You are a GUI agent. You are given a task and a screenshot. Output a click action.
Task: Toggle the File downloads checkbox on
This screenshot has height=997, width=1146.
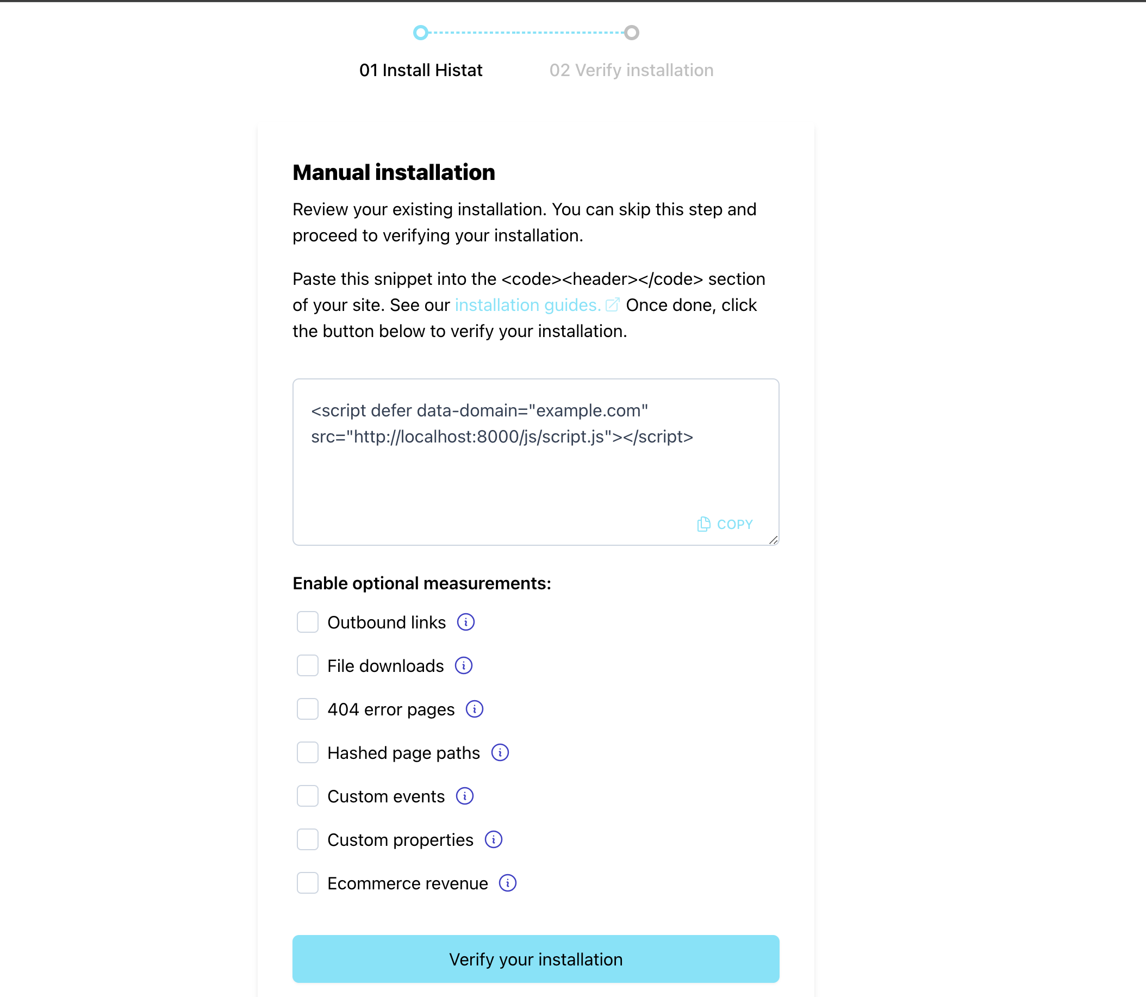307,665
